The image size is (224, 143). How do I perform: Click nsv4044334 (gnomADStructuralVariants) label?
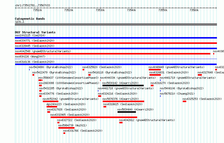tap(128, 78)
